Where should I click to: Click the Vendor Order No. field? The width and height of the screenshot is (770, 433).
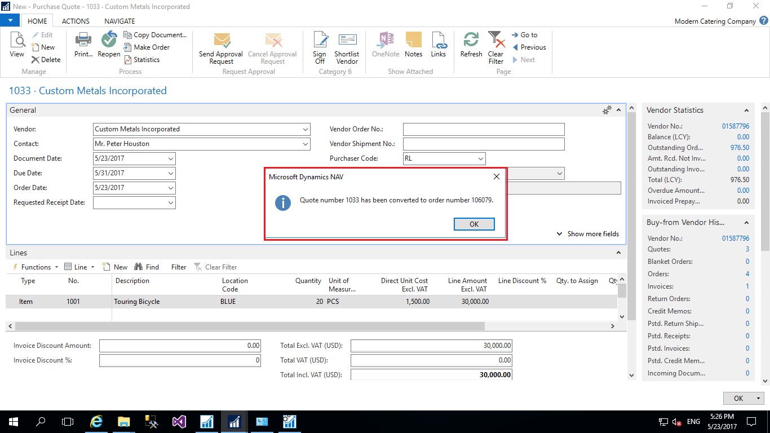(484, 129)
